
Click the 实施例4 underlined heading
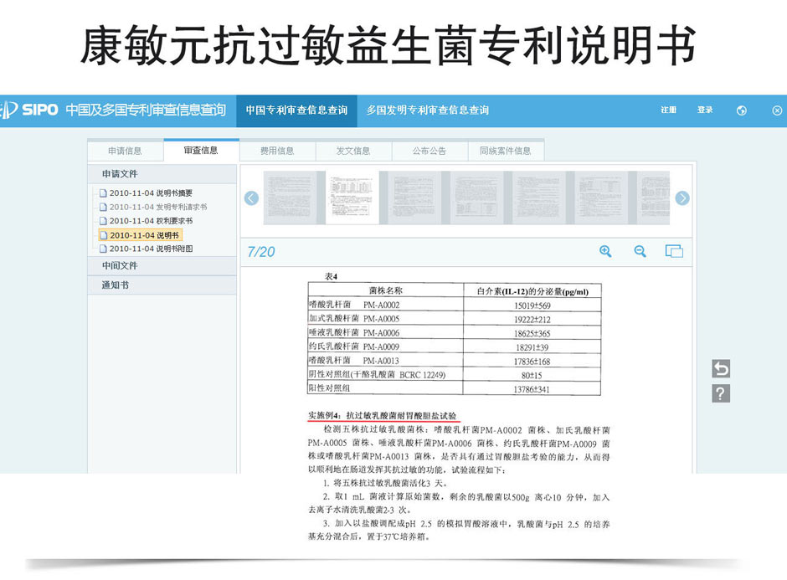[383, 416]
